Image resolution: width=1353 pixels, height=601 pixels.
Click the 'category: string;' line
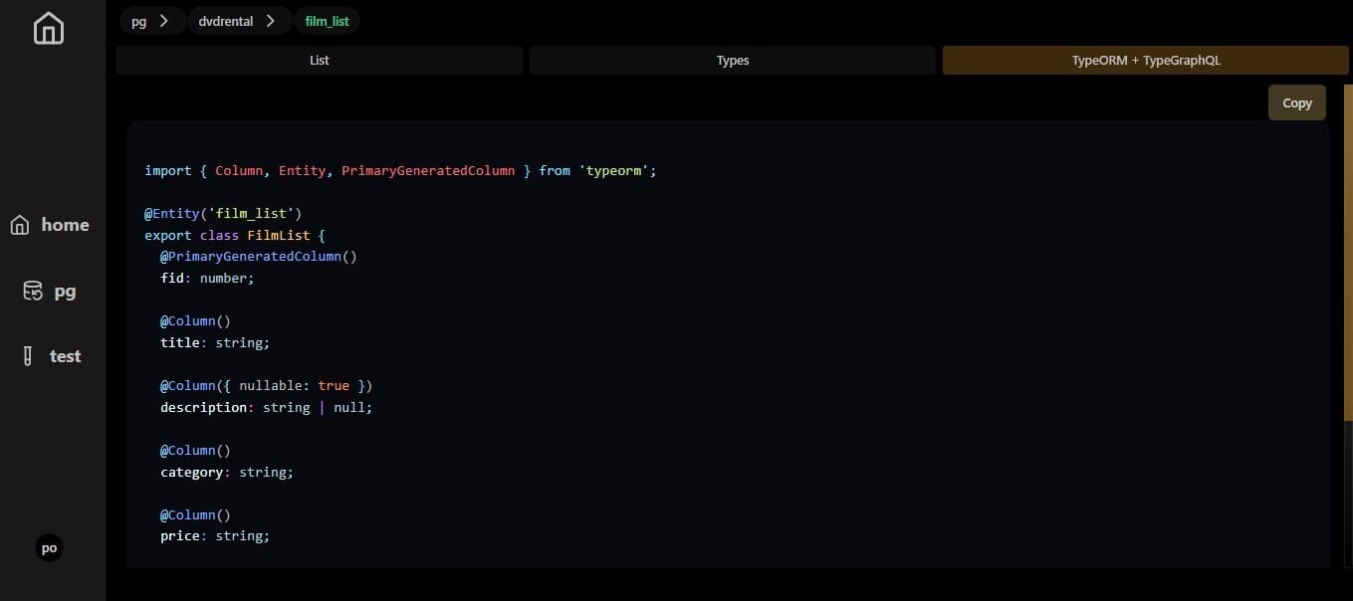[x=227, y=473]
